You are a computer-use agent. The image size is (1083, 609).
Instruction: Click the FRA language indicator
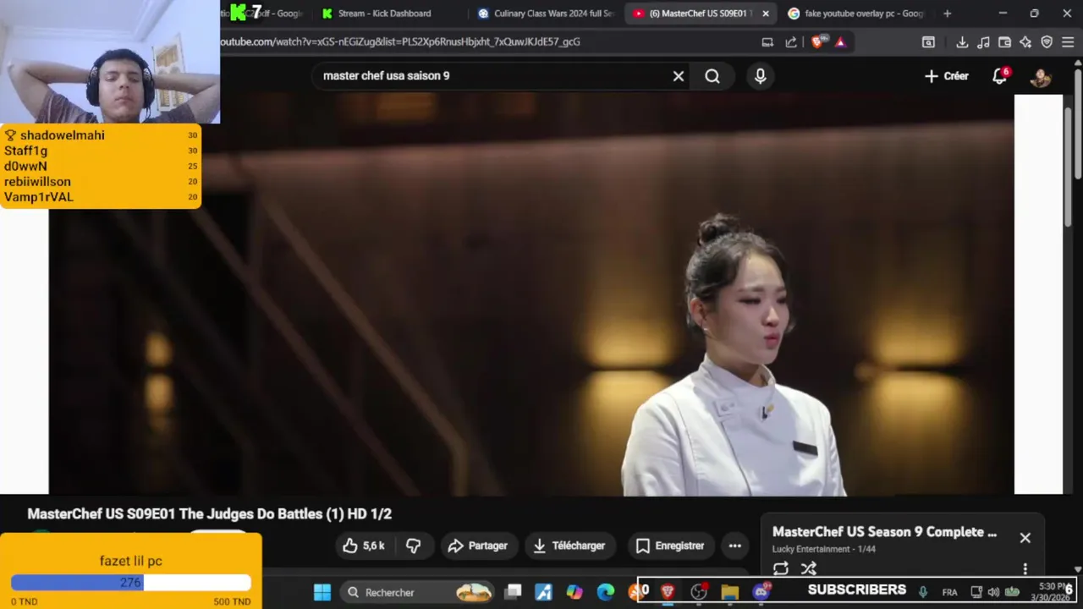[x=949, y=592]
